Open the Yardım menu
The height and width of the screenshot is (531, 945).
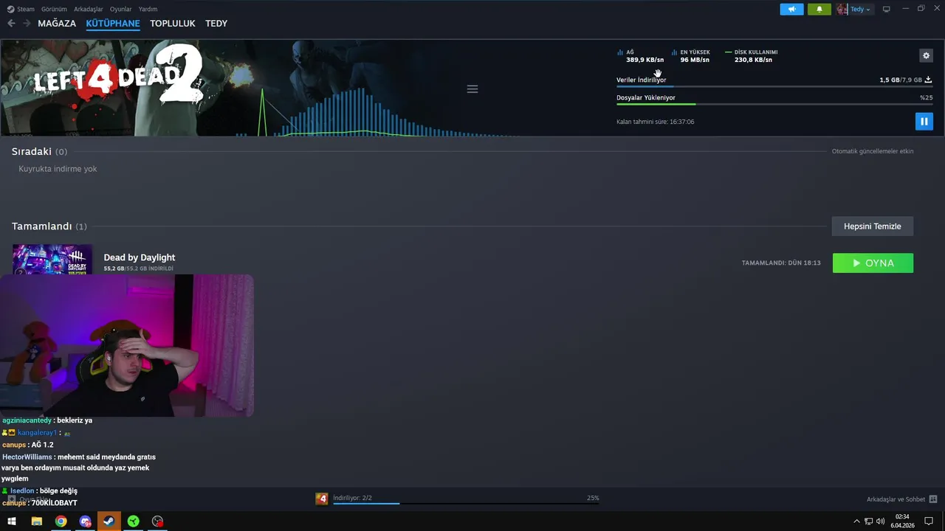point(148,9)
